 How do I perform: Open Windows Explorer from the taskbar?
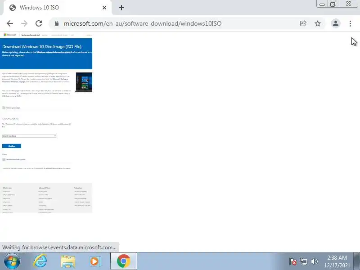(x=68, y=261)
